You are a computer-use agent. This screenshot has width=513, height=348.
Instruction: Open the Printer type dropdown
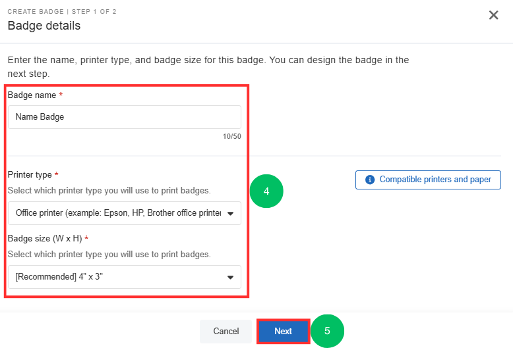(x=125, y=213)
